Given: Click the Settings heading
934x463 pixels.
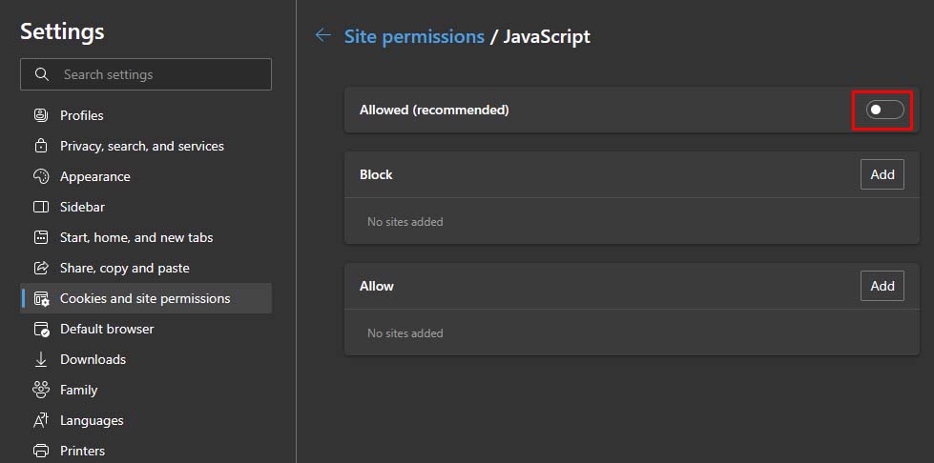Looking at the screenshot, I should pyautogui.click(x=63, y=30).
